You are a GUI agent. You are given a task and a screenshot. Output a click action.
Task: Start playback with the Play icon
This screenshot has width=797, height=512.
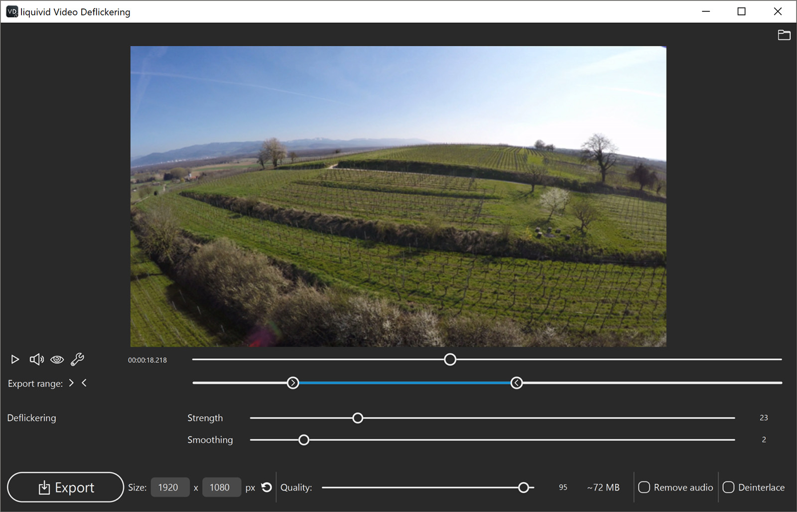[14, 359]
